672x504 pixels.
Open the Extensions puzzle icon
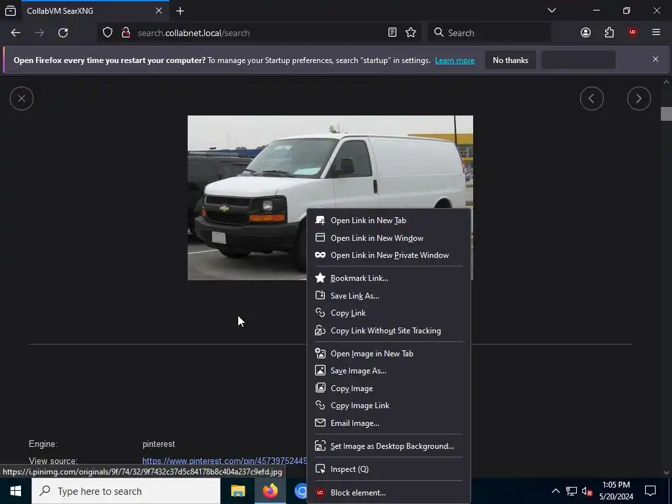point(609,33)
